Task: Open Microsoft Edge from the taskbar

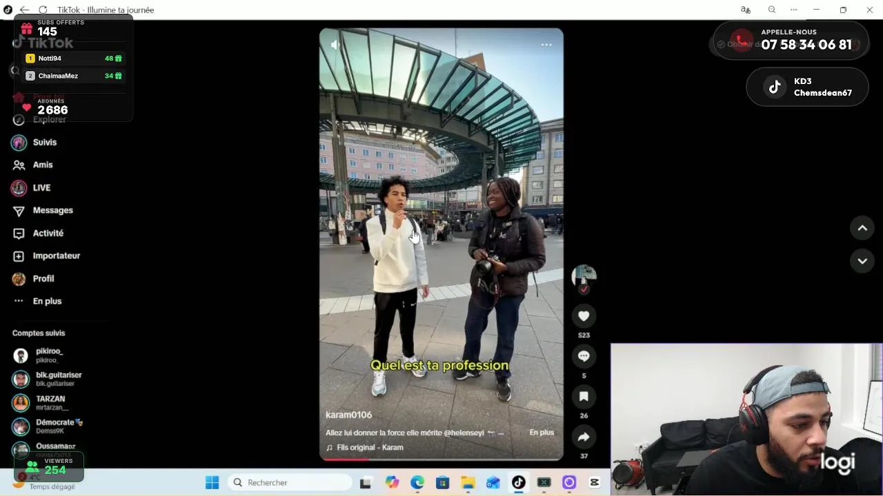Action: click(x=417, y=482)
